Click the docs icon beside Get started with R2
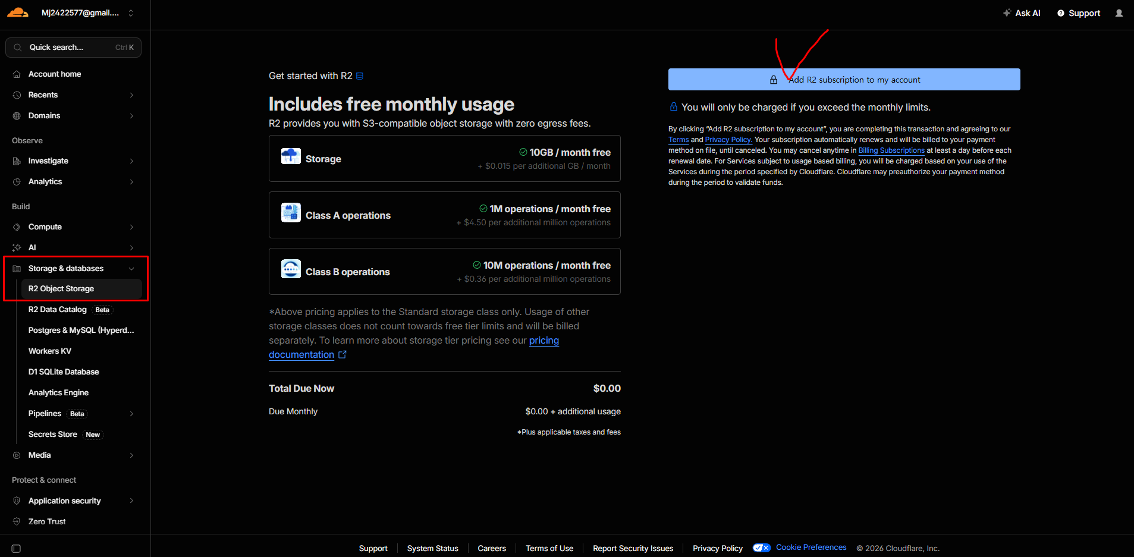The height and width of the screenshot is (557, 1134). (360, 76)
